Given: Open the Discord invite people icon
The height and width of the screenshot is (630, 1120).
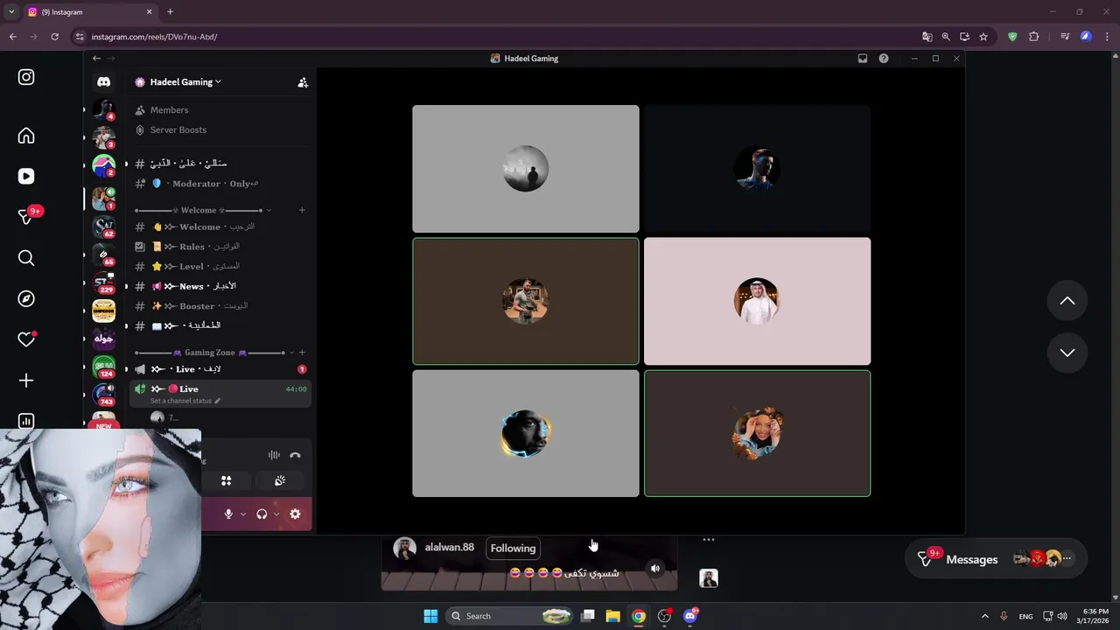Looking at the screenshot, I should point(303,82).
